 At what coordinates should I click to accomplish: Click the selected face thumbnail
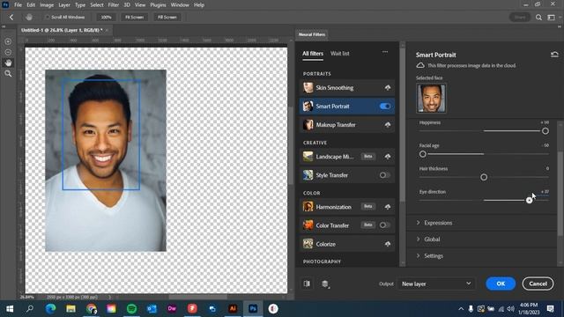[x=431, y=98]
